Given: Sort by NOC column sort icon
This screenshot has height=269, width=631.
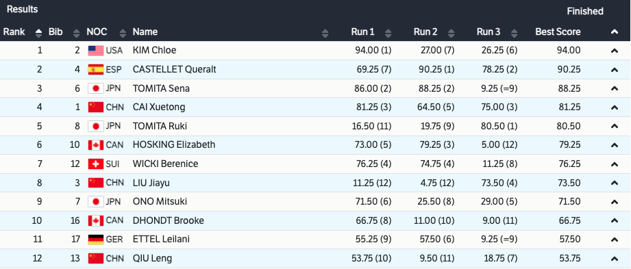Looking at the screenshot, I should pos(123,33).
